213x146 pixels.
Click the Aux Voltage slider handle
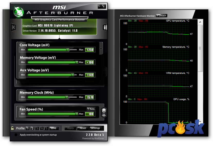coord(73,75)
